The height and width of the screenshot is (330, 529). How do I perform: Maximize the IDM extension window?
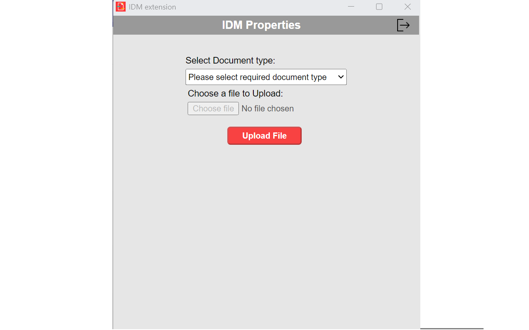[379, 7]
